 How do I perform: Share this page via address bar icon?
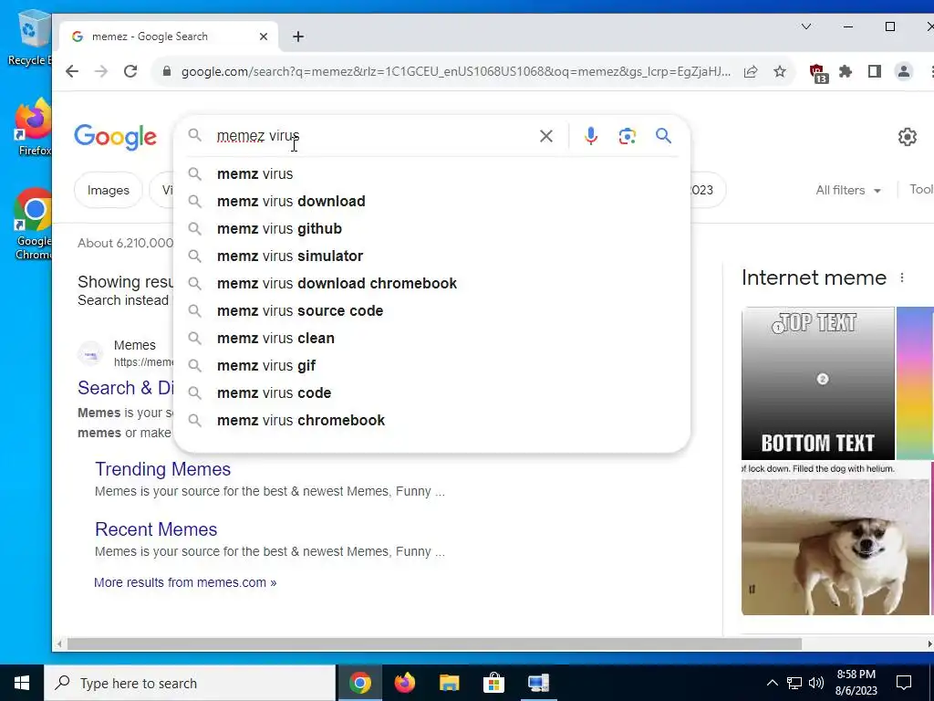pos(751,71)
